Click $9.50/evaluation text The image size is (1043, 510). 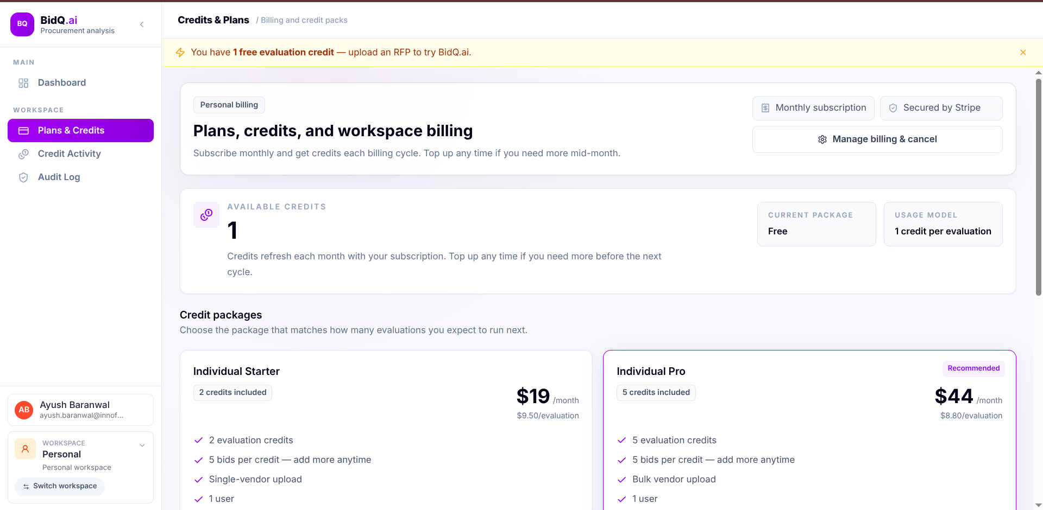click(548, 416)
